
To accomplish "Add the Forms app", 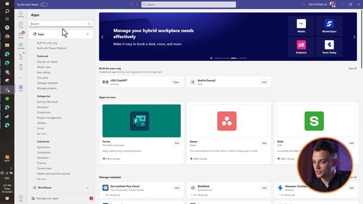I will (177, 143).
